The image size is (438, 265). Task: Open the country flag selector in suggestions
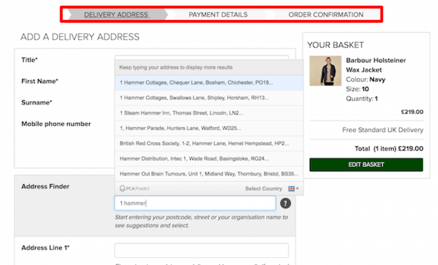(x=293, y=189)
